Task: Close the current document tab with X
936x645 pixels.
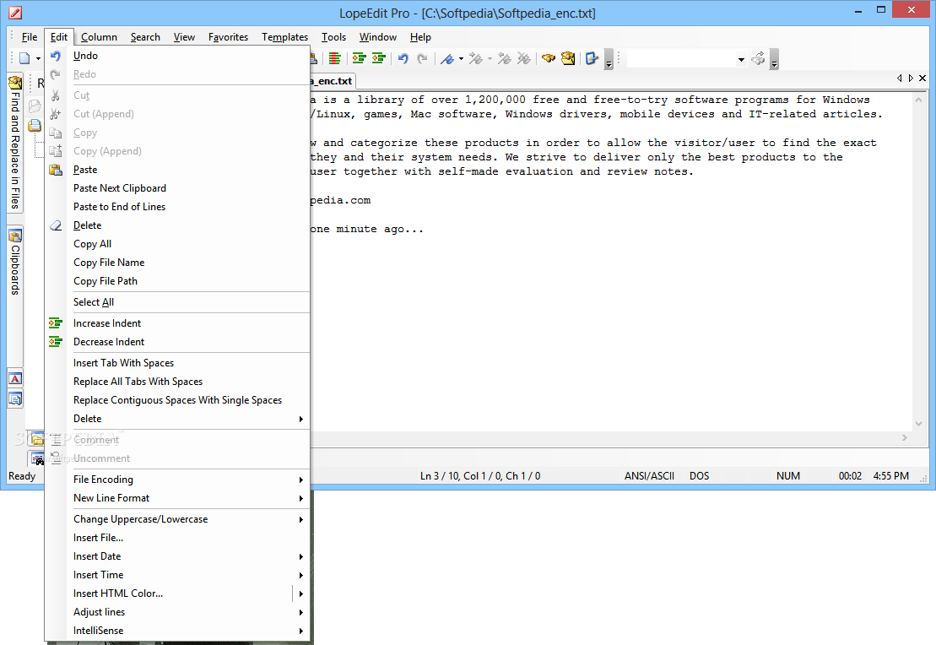Action: point(922,79)
